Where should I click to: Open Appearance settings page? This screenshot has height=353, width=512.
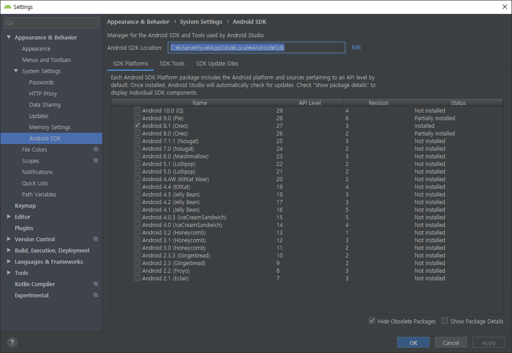click(36, 48)
